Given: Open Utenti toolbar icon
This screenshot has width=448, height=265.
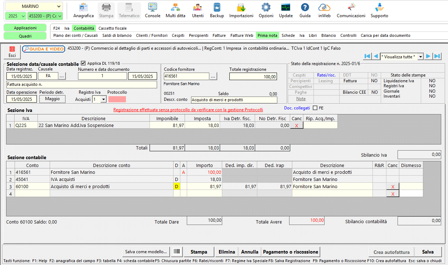Looking at the screenshot, I should (x=198, y=11).
